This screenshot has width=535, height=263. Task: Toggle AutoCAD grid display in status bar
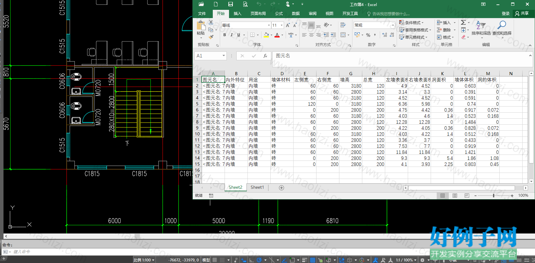(215, 260)
